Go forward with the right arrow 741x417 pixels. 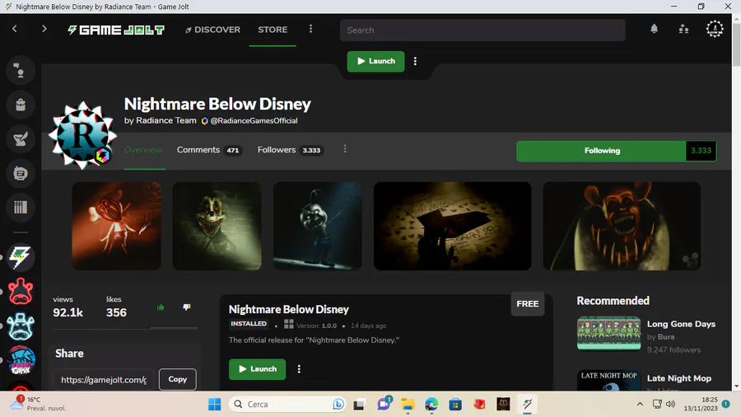[x=44, y=29]
